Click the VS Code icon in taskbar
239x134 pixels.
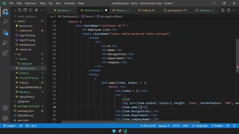pos(125,131)
